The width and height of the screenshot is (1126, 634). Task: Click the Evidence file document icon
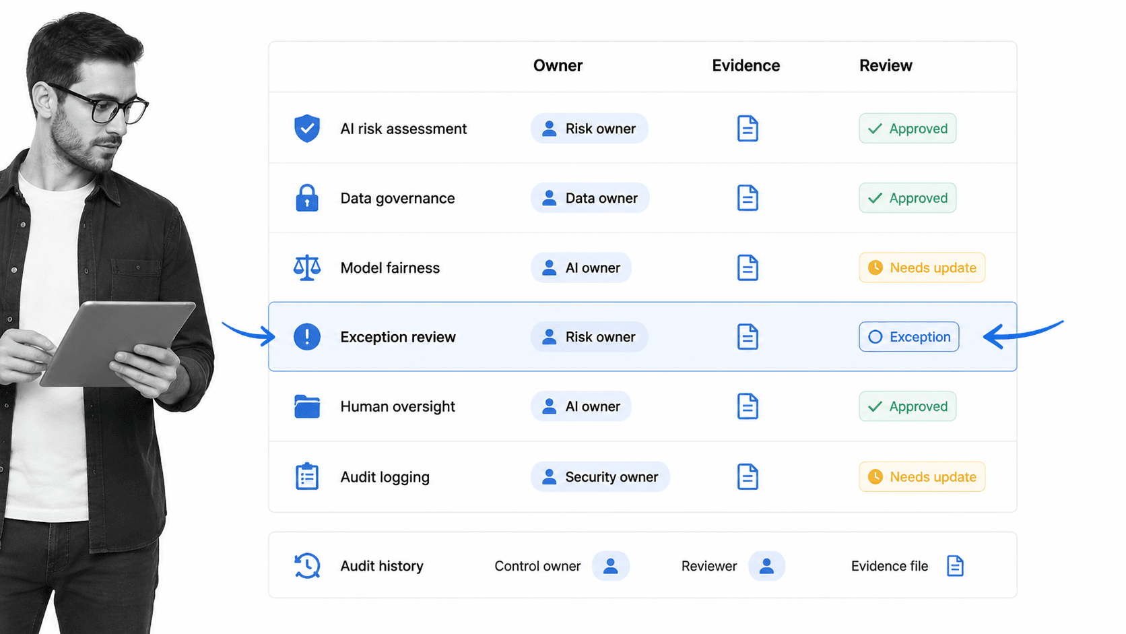pos(955,566)
